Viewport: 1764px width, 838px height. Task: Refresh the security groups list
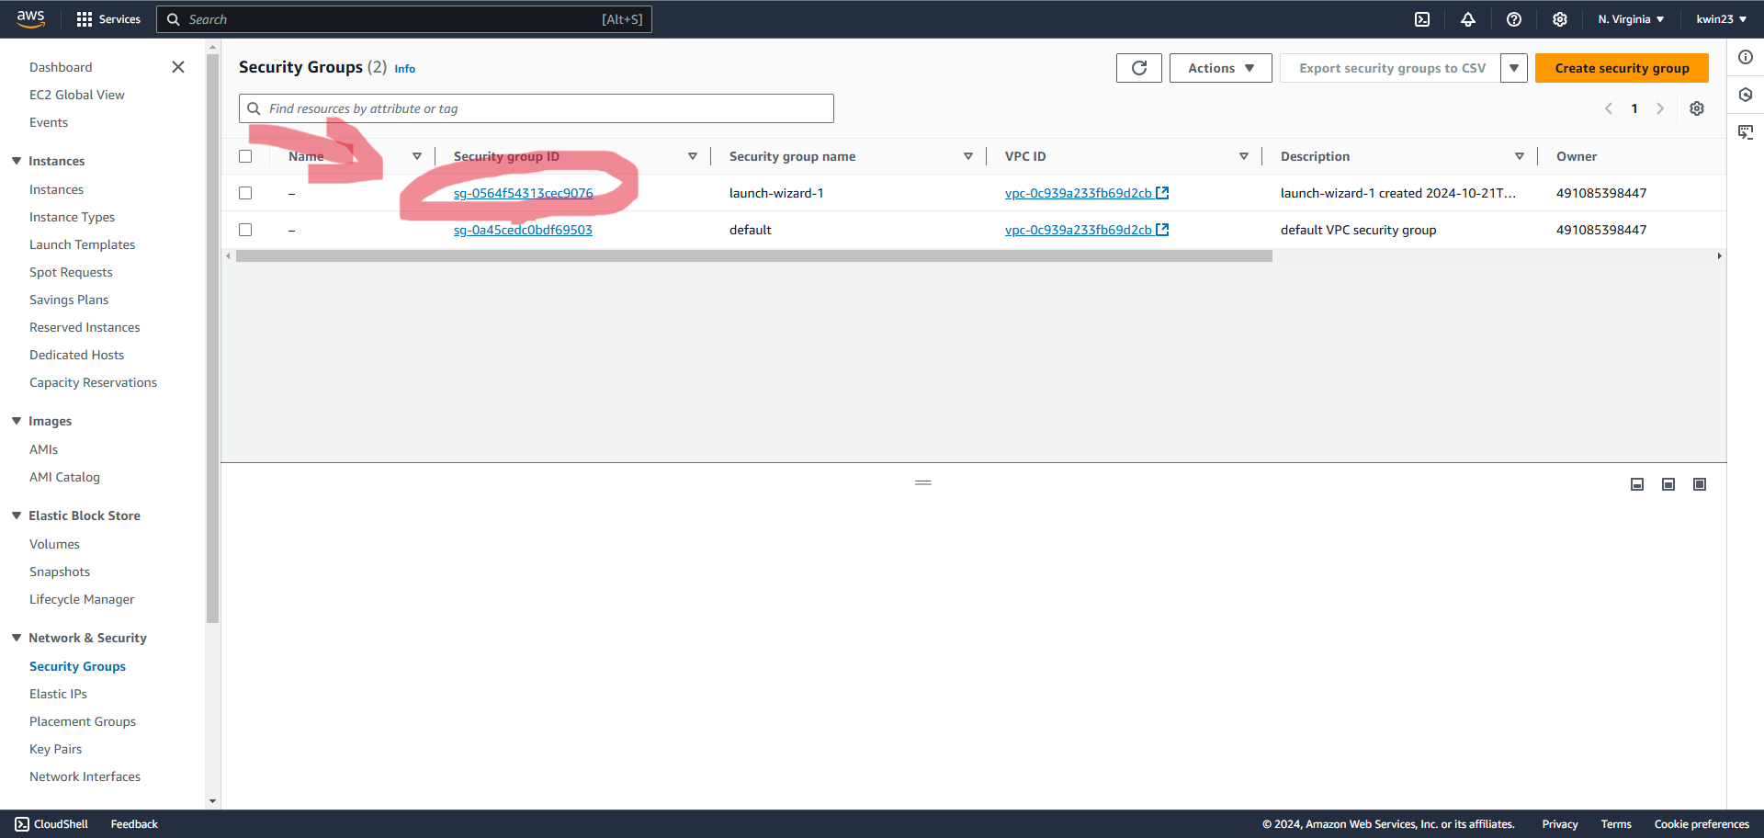point(1139,68)
